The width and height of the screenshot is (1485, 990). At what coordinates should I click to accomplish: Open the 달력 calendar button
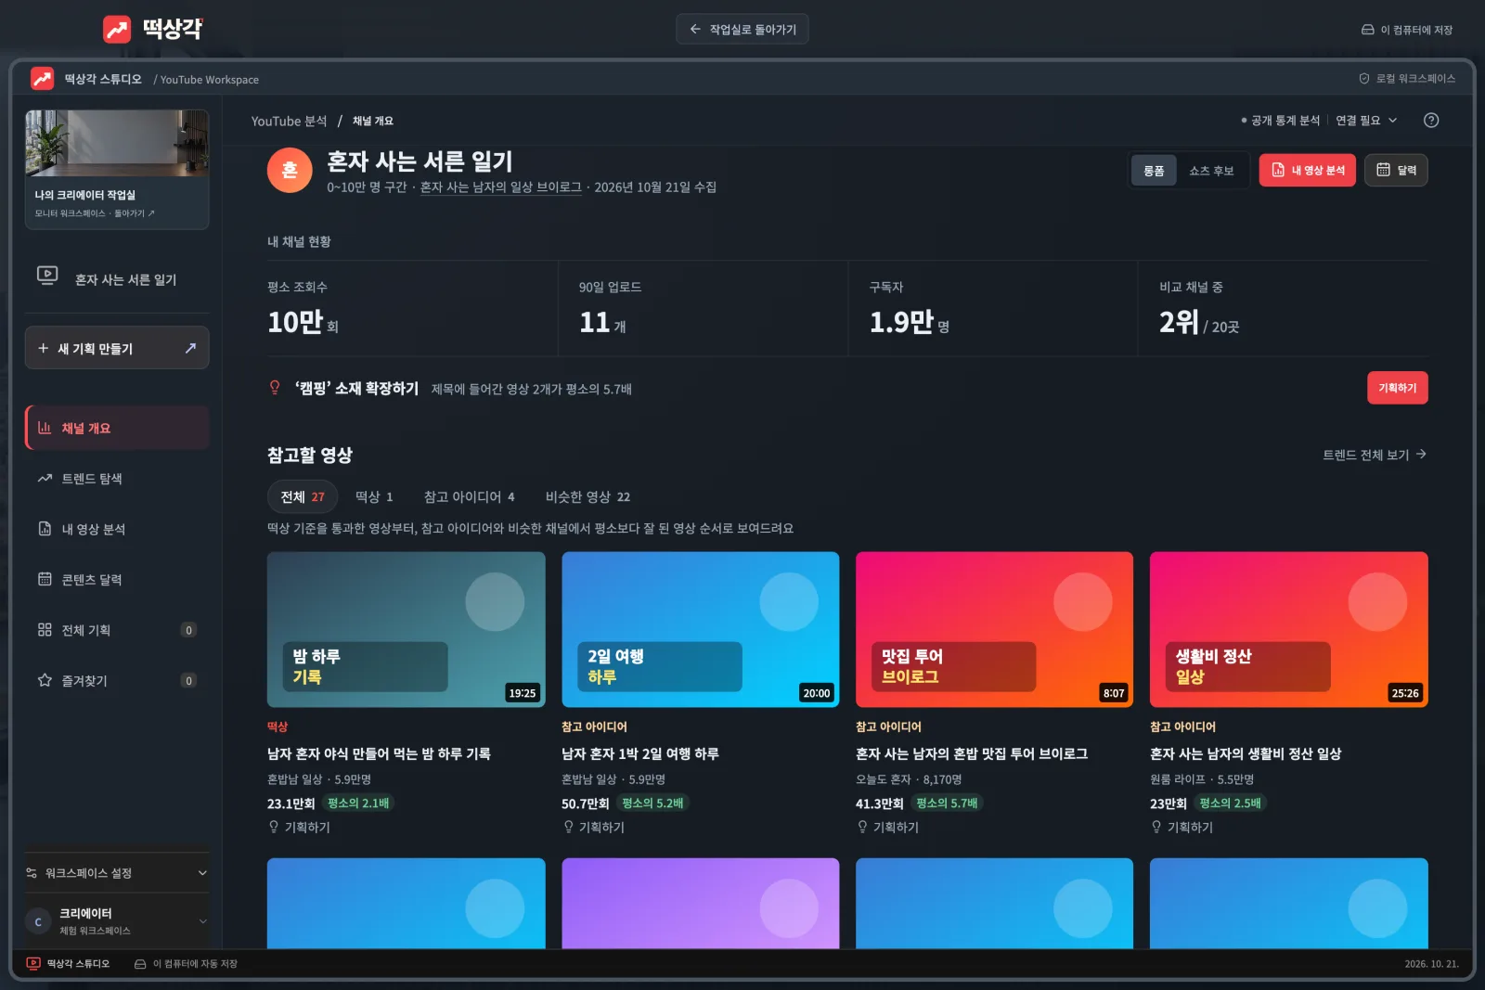coord(1396,171)
